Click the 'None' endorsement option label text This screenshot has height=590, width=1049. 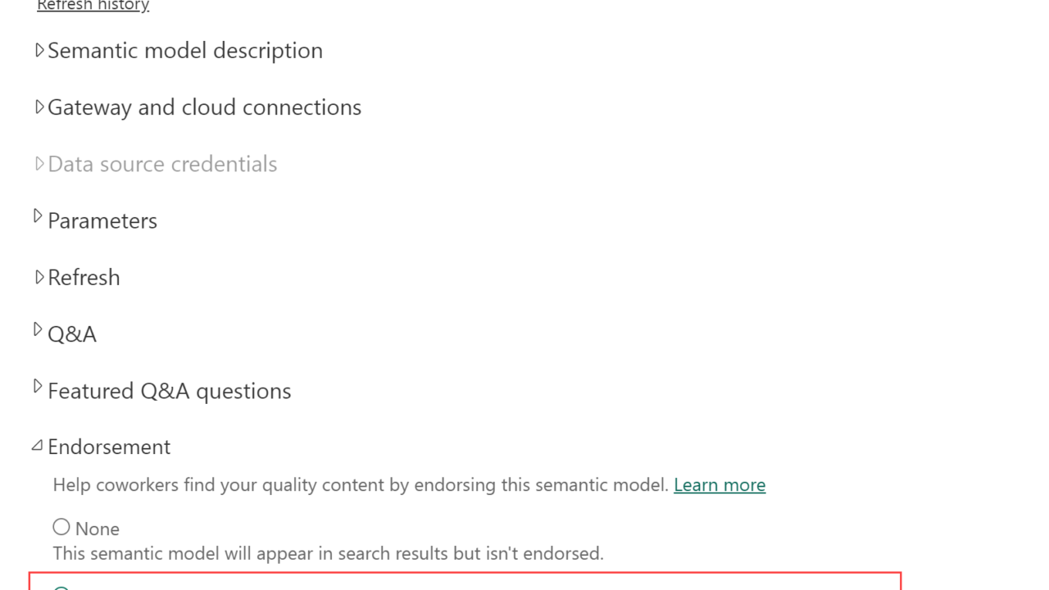(98, 529)
